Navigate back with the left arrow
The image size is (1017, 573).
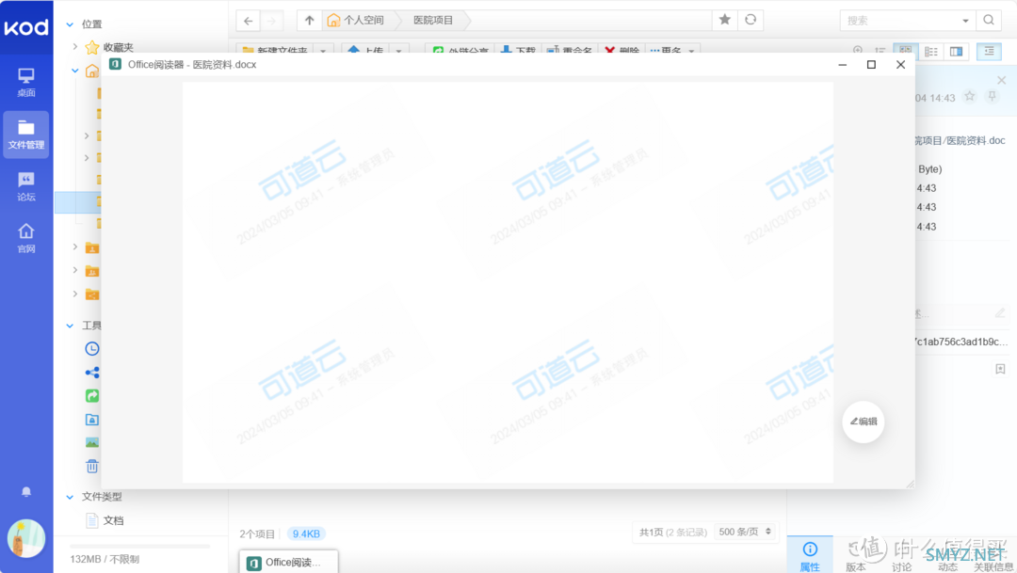[x=249, y=21]
